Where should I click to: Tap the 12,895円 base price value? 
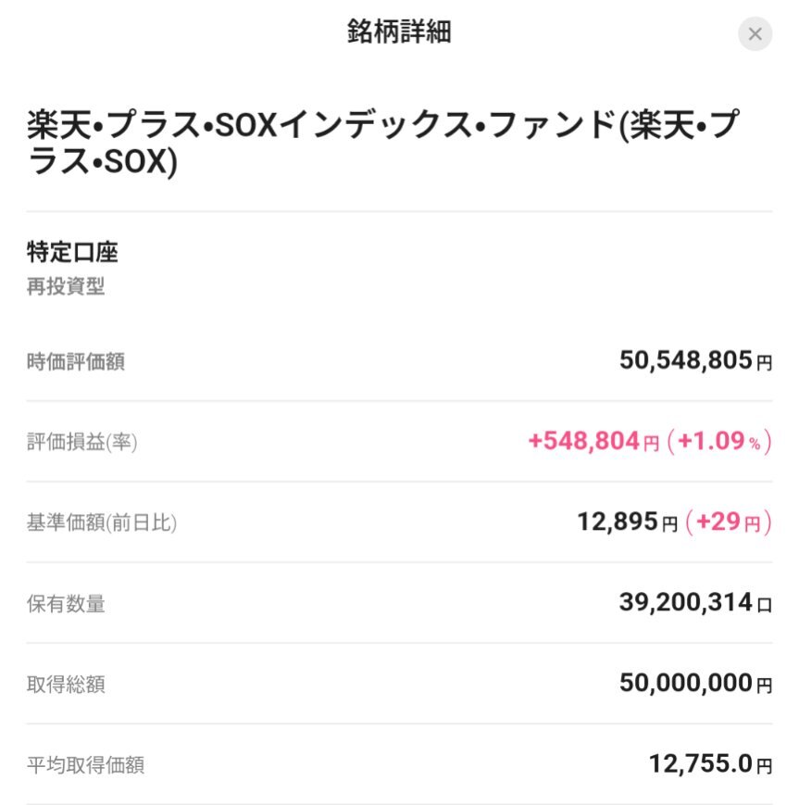627,522
